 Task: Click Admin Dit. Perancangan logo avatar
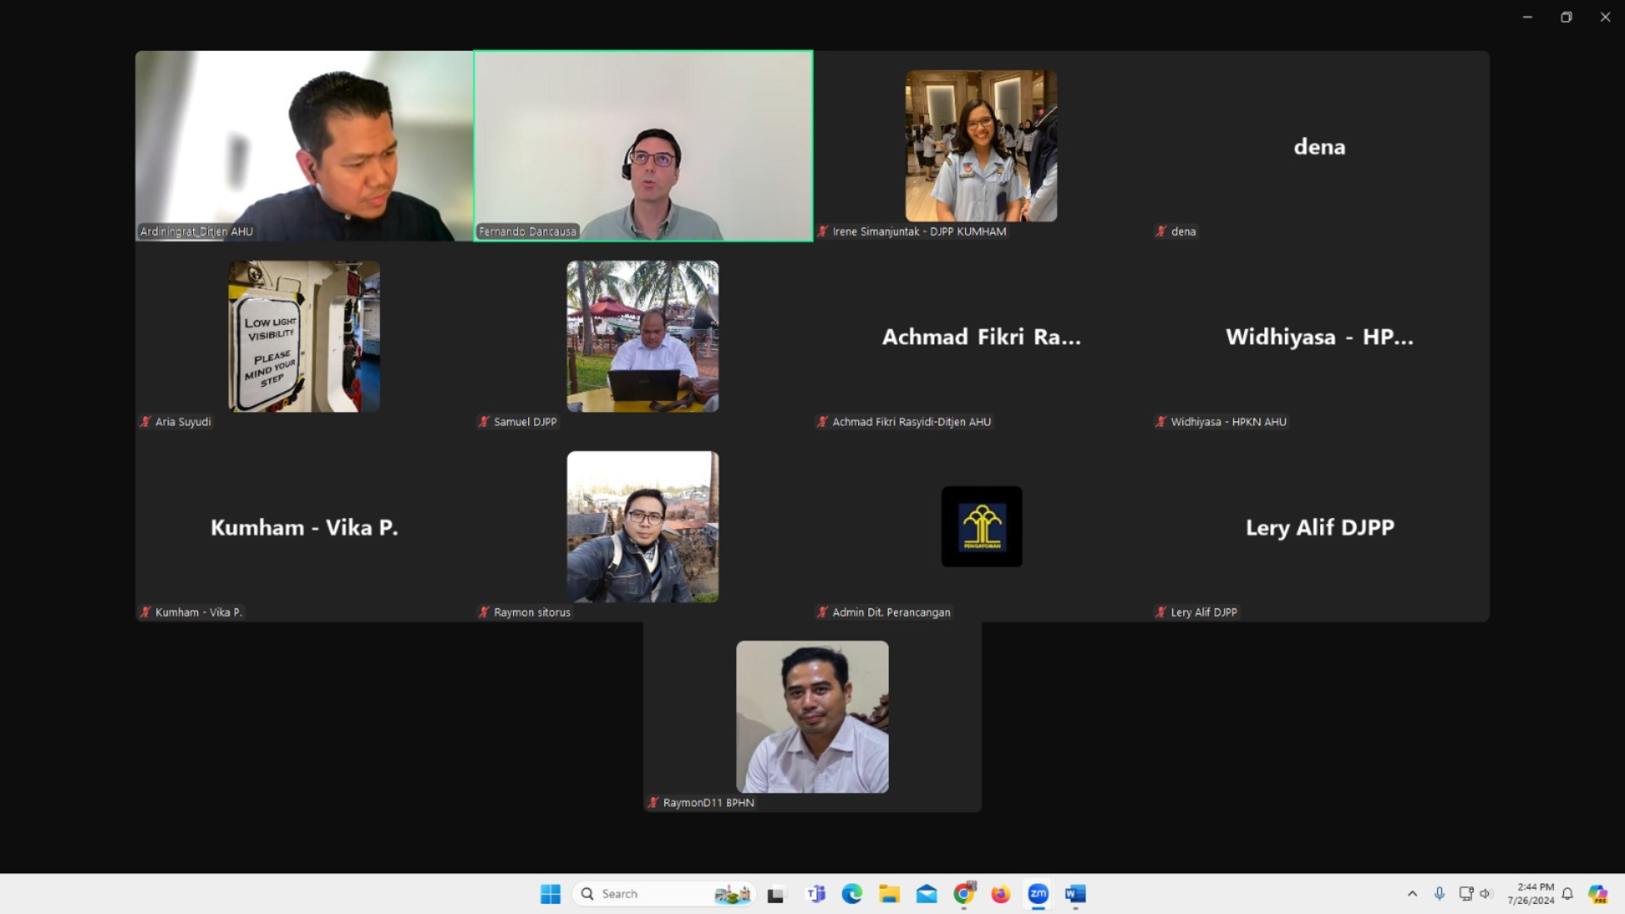point(982,526)
